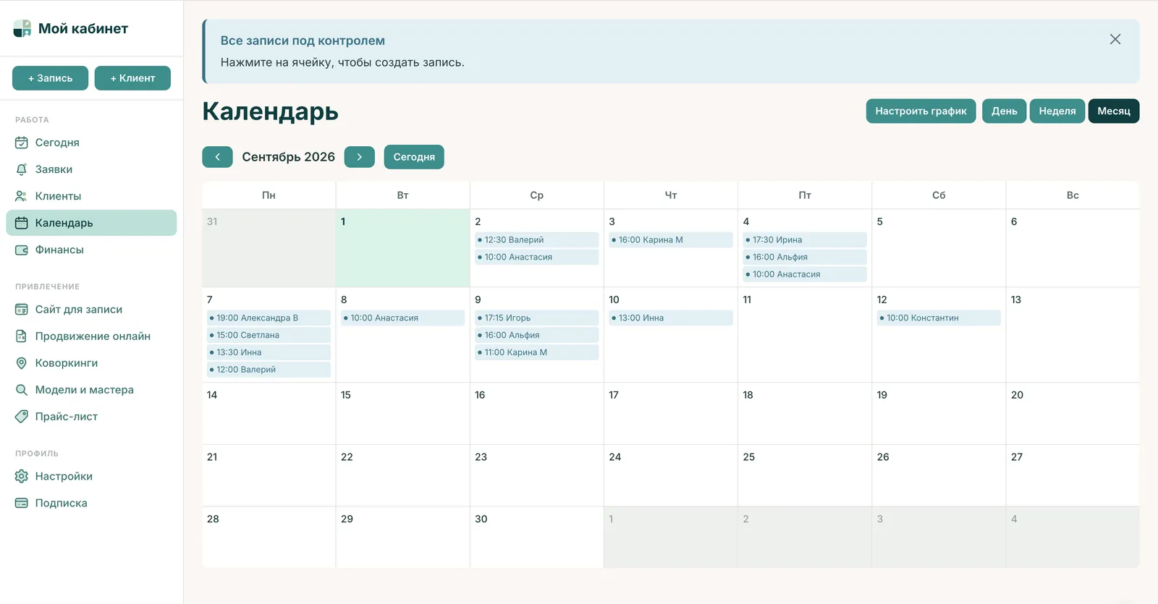
Task: Click the Прайс-лист tag icon
Action: pyautogui.click(x=22, y=417)
